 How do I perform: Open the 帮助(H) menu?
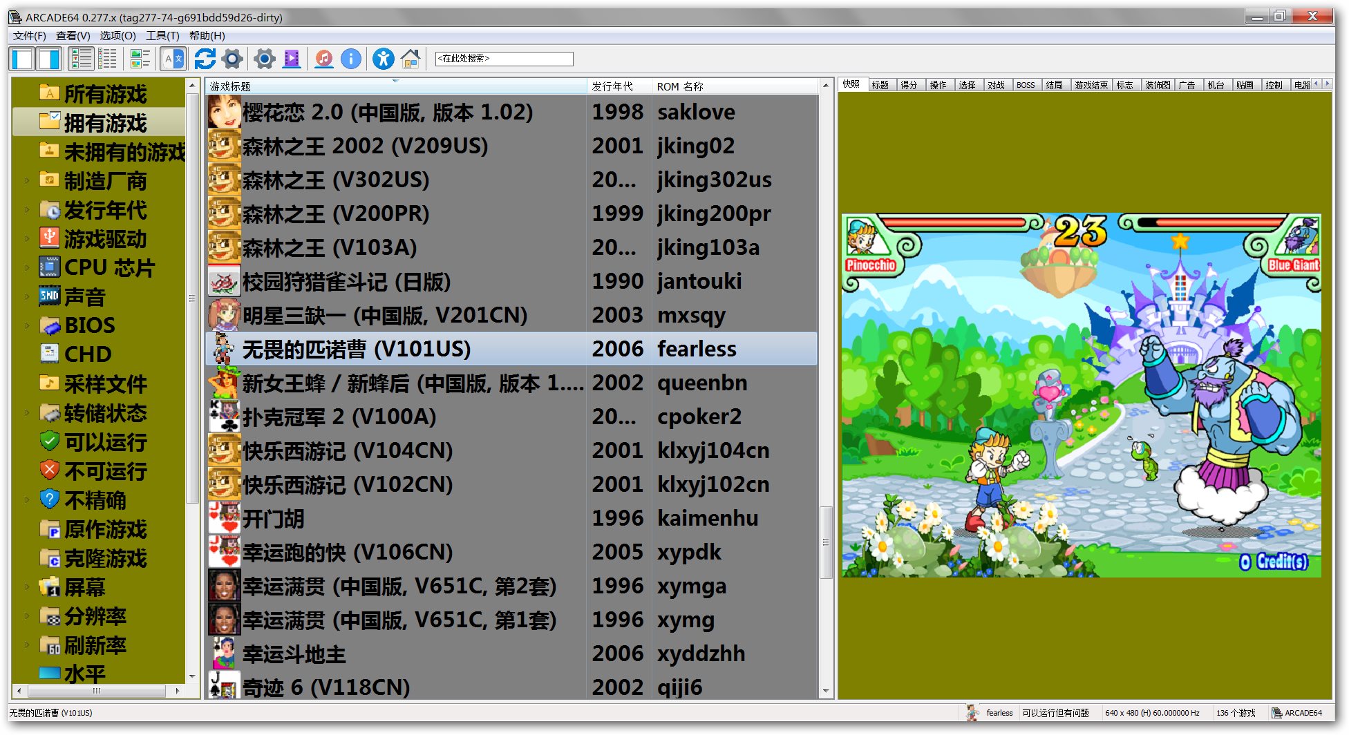click(x=207, y=35)
